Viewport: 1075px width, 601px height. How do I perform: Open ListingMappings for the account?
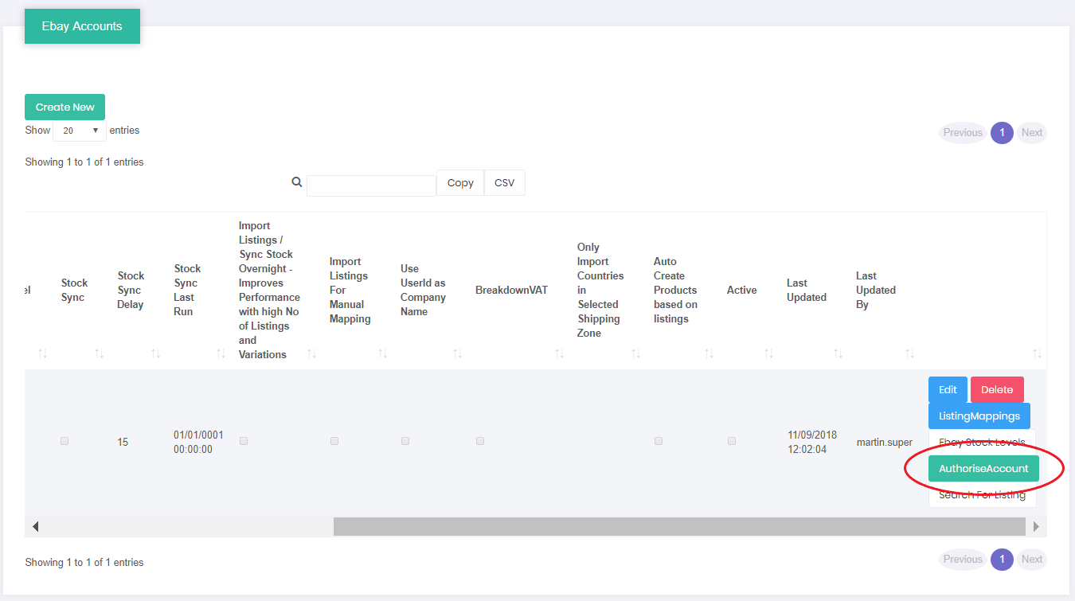979,416
